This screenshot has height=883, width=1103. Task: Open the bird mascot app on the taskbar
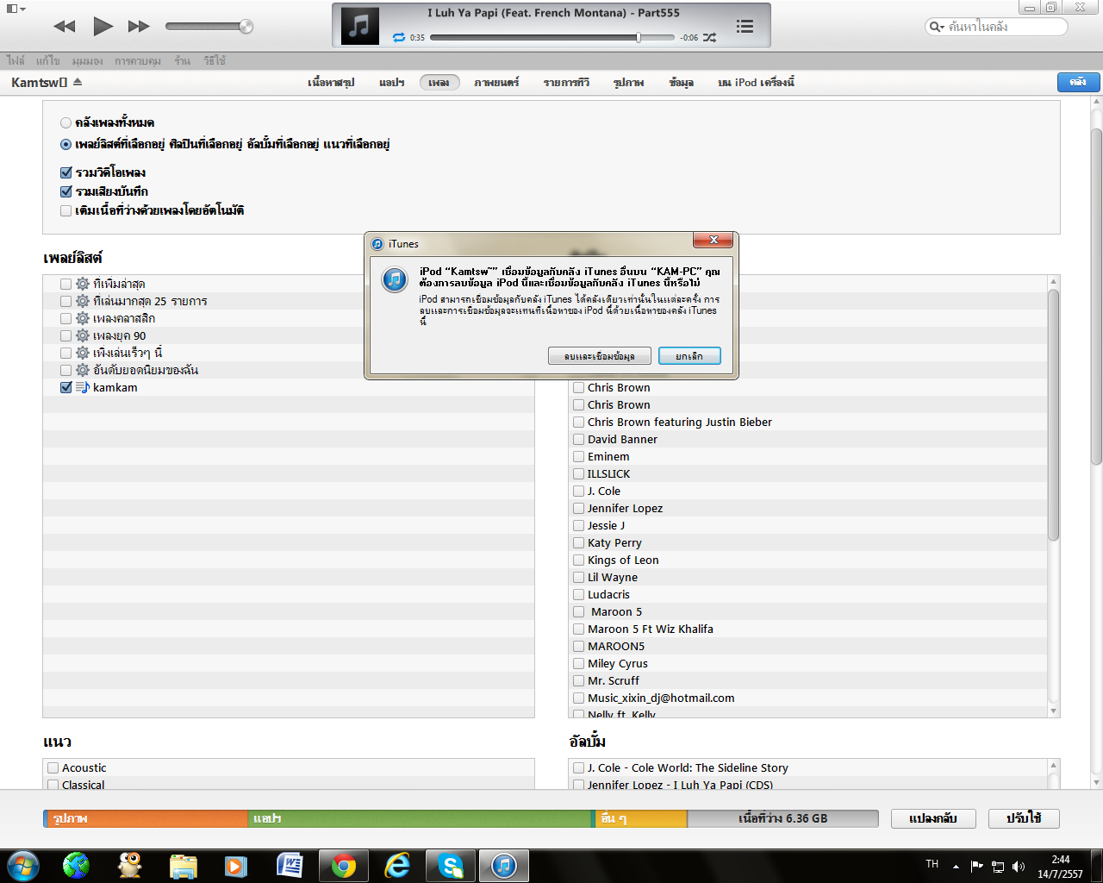coord(130,865)
